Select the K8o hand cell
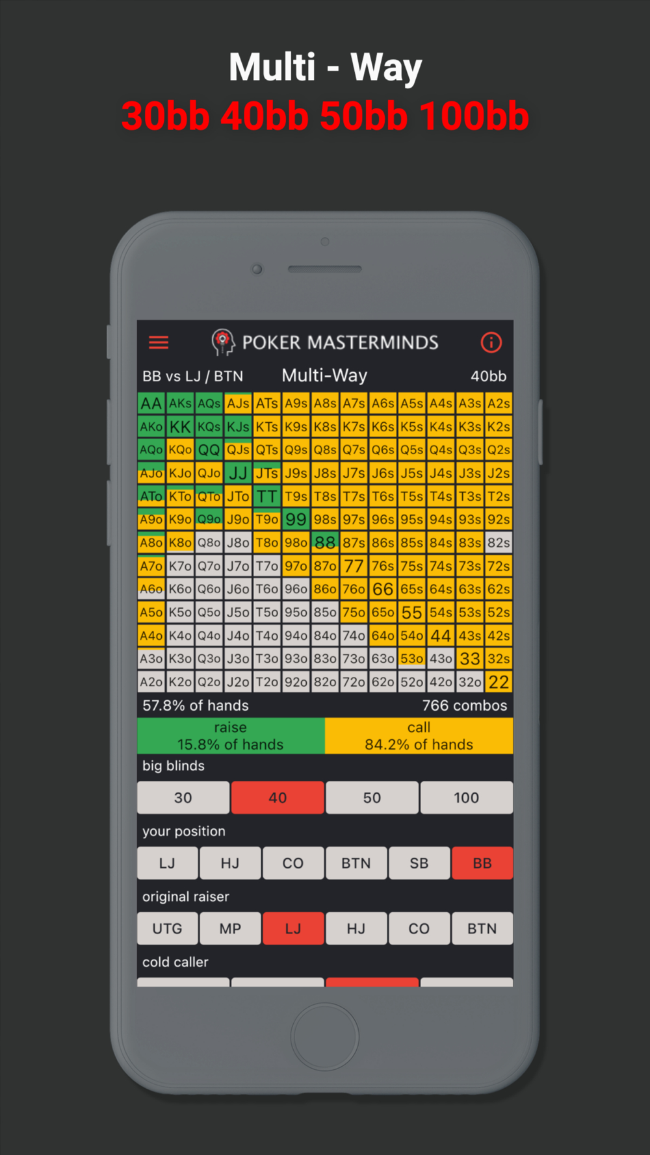This screenshot has height=1155, width=650. (x=180, y=542)
